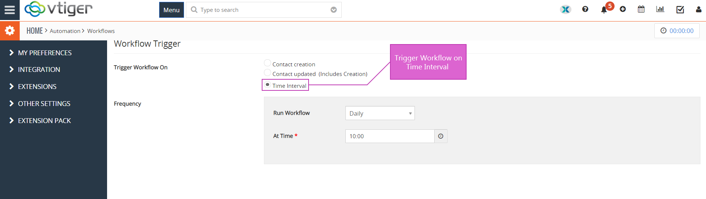Viewport: 706px width, 199px height.
Task: Open the search bar dropdown arrow
Action: point(333,10)
